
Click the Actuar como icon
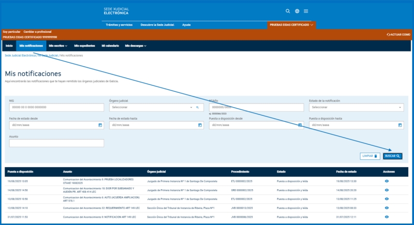[389, 35]
